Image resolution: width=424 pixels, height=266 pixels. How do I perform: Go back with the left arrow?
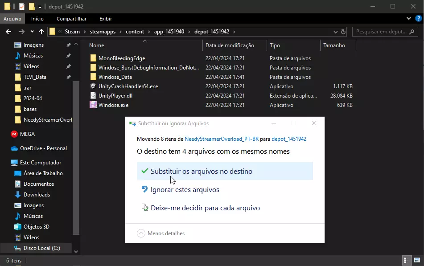pyautogui.click(x=8, y=32)
